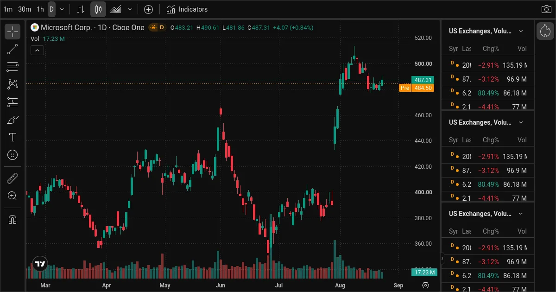Click the 17.23 M volume scale label

pos(424,272)
